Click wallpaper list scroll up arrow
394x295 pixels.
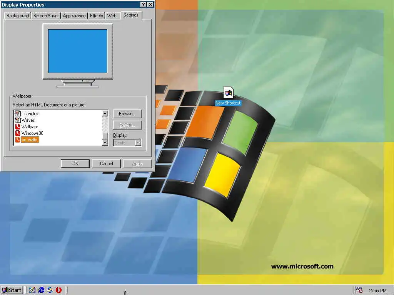(x=105, y=113)
